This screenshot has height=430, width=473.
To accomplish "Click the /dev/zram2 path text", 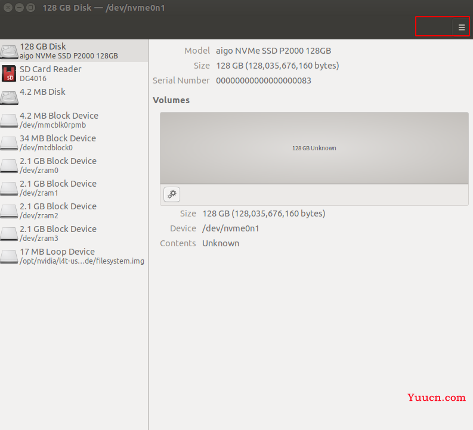I will (39, 216).
